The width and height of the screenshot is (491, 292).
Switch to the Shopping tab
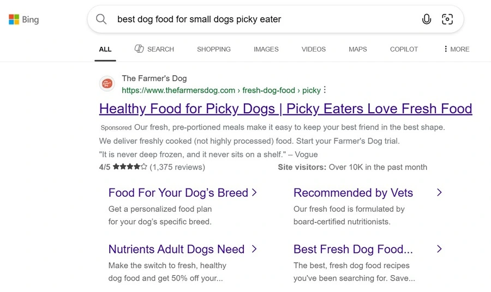point(214,49)
